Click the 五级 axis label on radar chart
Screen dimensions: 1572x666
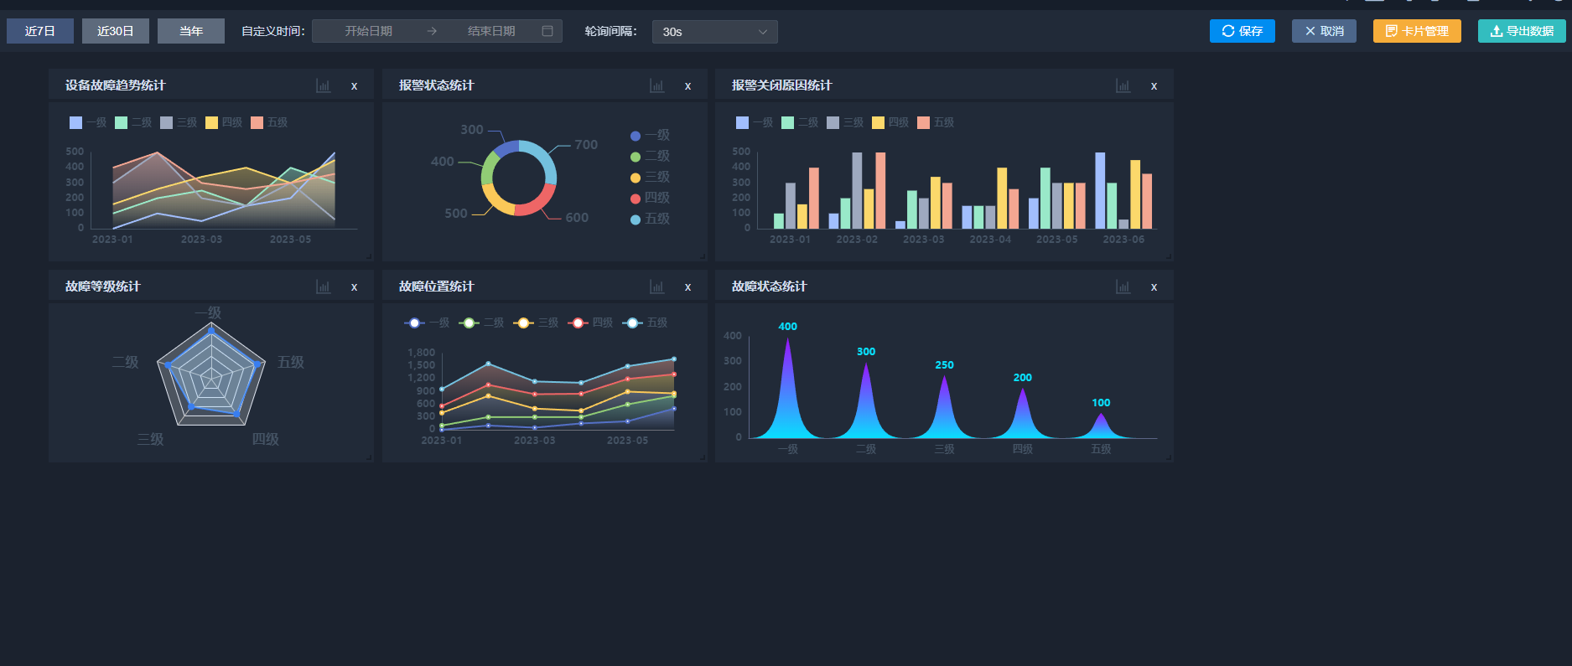coord(291,362)
